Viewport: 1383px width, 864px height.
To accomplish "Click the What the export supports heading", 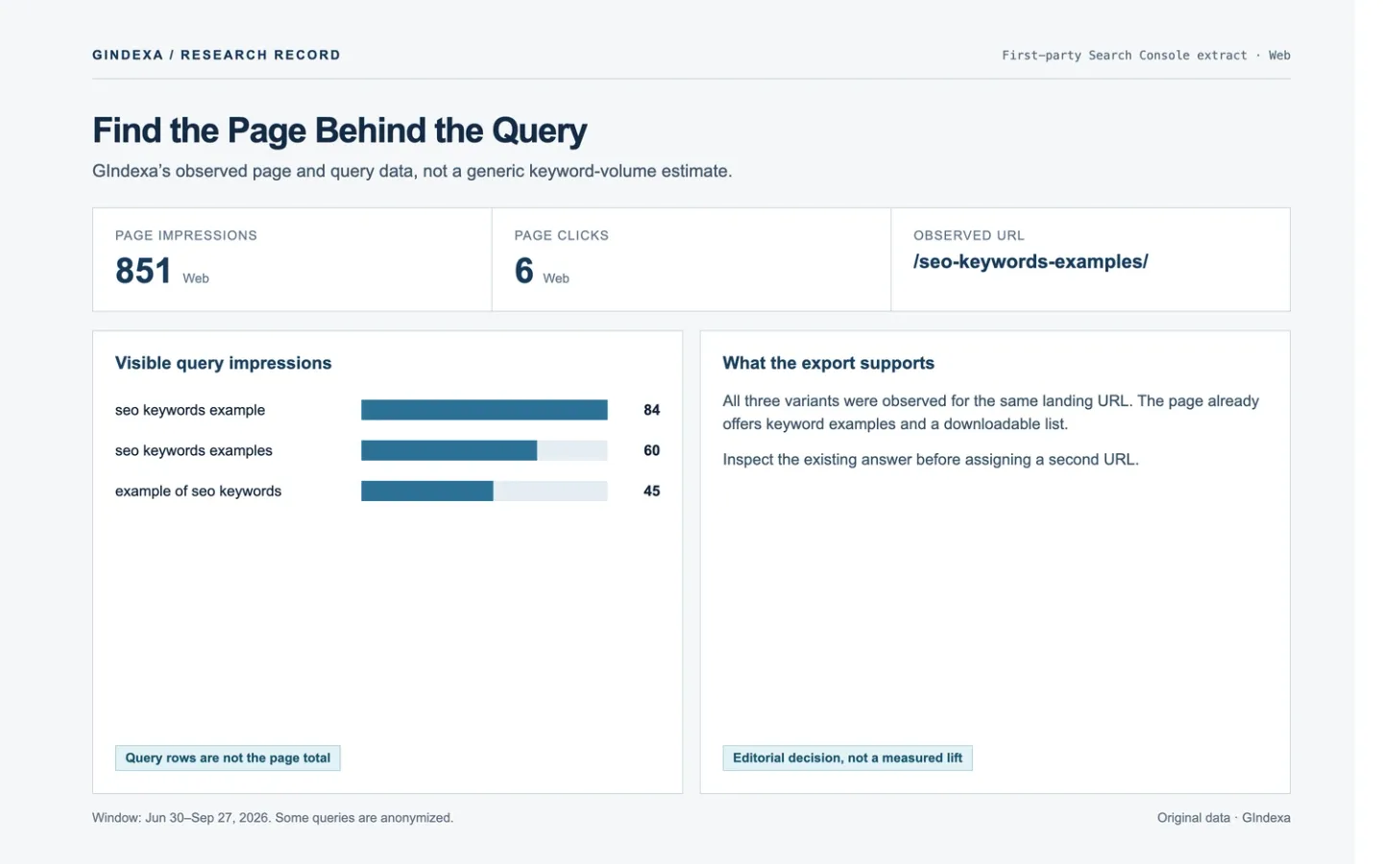I will point(828,363).
